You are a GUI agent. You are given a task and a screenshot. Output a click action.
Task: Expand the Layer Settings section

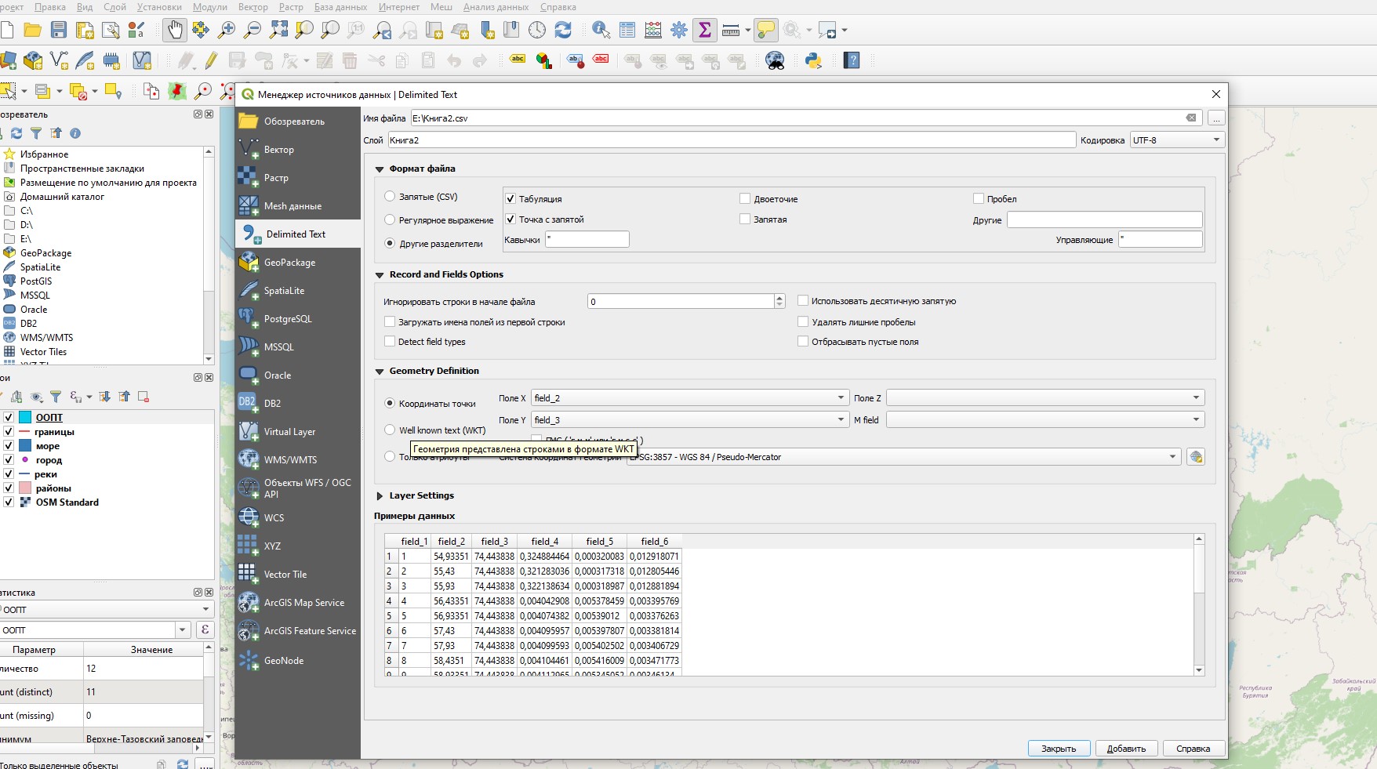point(380,495)
